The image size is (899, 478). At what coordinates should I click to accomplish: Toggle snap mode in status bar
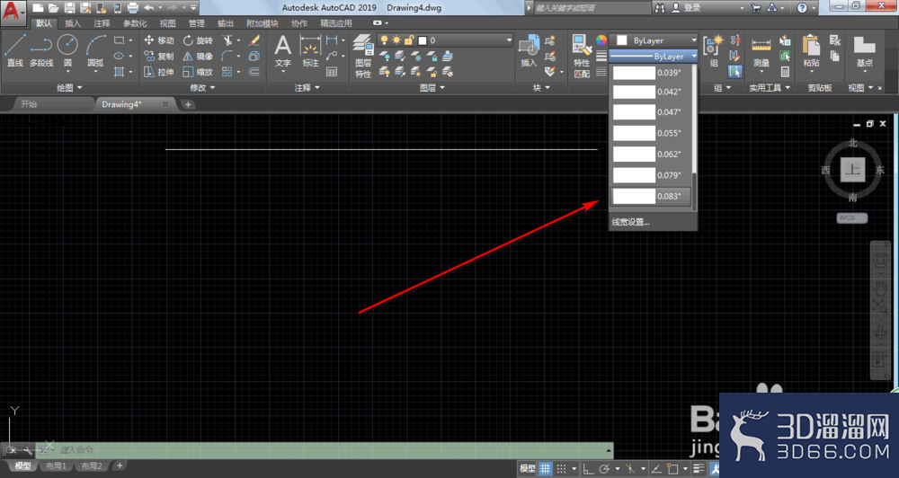(x=561, y=468)
